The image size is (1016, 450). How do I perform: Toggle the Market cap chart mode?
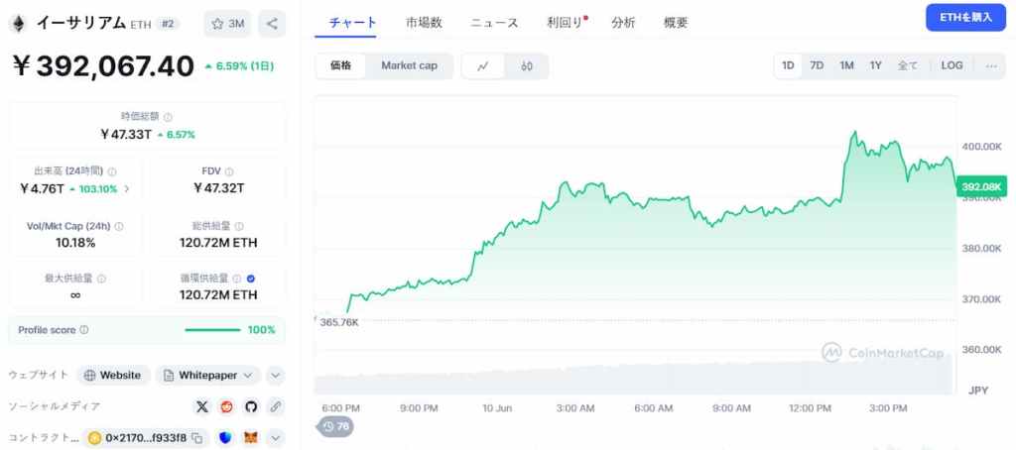point(409,66)
